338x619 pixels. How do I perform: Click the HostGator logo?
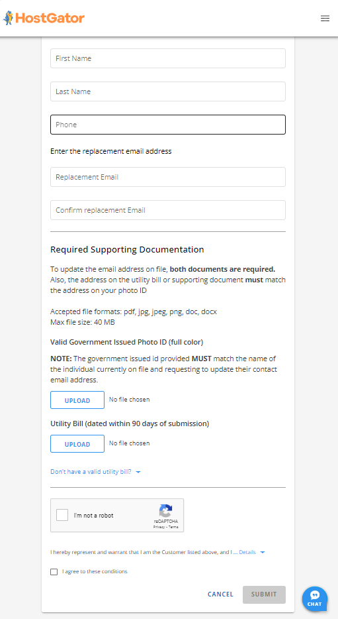(x=44, y=18)
